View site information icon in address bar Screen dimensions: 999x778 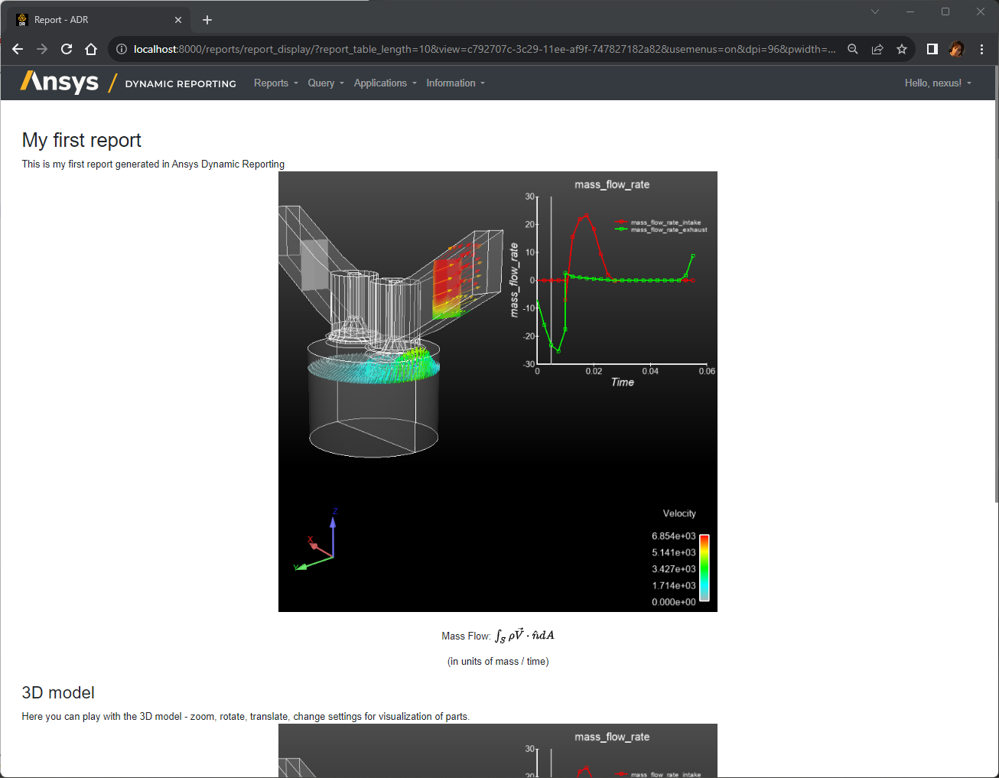coord(121,49)
